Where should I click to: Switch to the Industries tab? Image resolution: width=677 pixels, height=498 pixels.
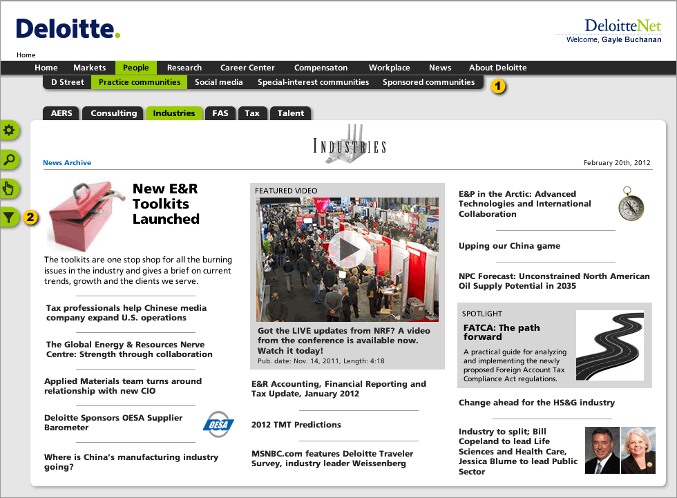[174, 113]
